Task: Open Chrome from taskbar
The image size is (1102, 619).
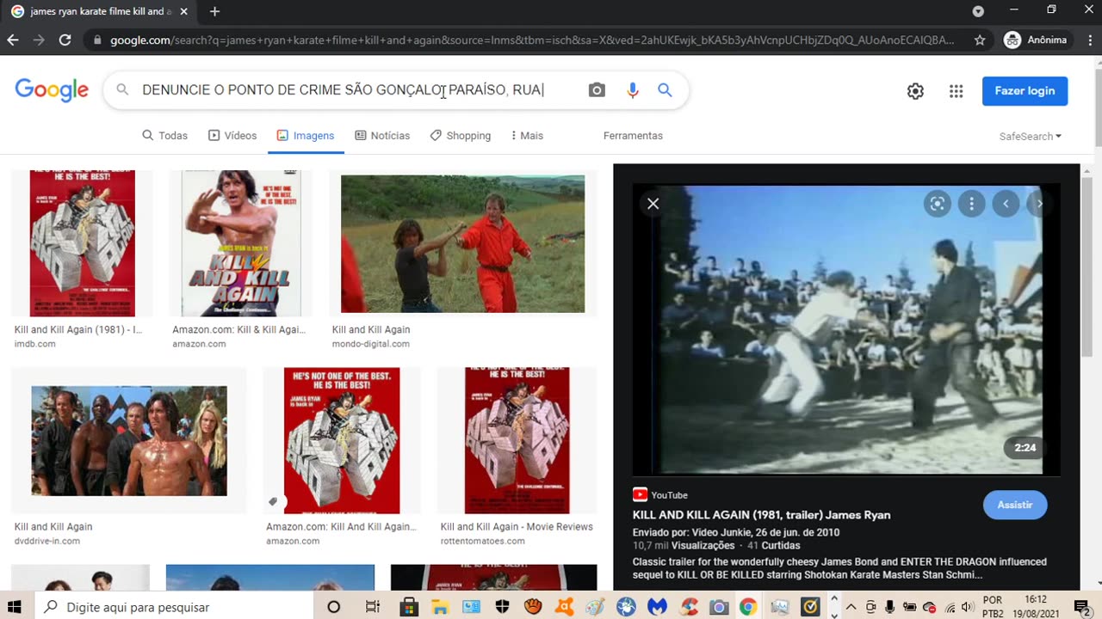Action: click(x=748, y=607)
